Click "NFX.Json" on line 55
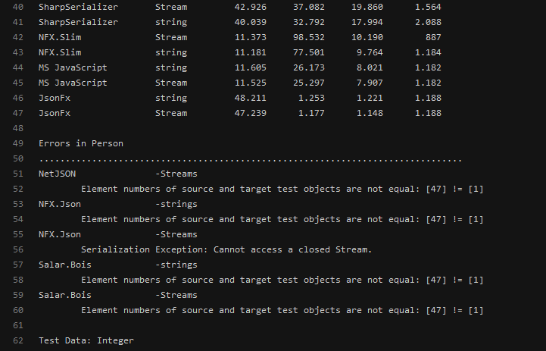This screenshot has height=351, width=546. [60, 234]
